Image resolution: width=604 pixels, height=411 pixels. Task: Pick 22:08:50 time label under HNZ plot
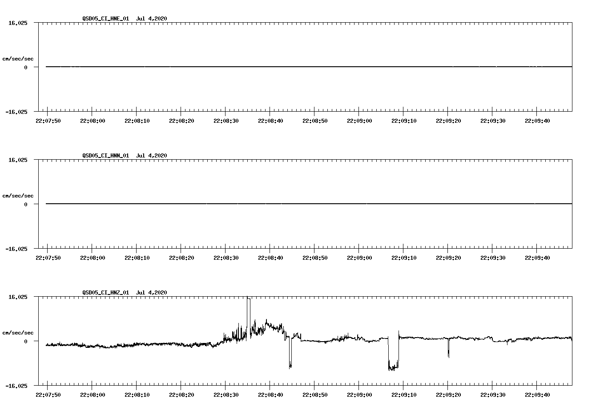coord(315,395)
